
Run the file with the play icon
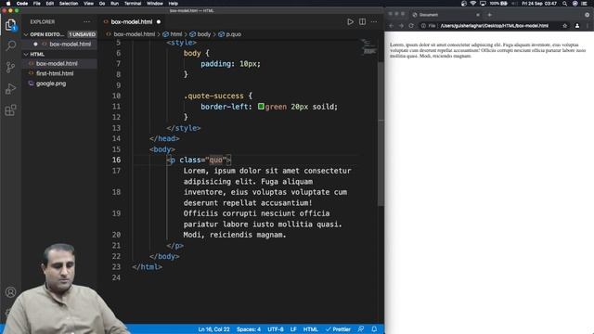(x=350, y=22)
